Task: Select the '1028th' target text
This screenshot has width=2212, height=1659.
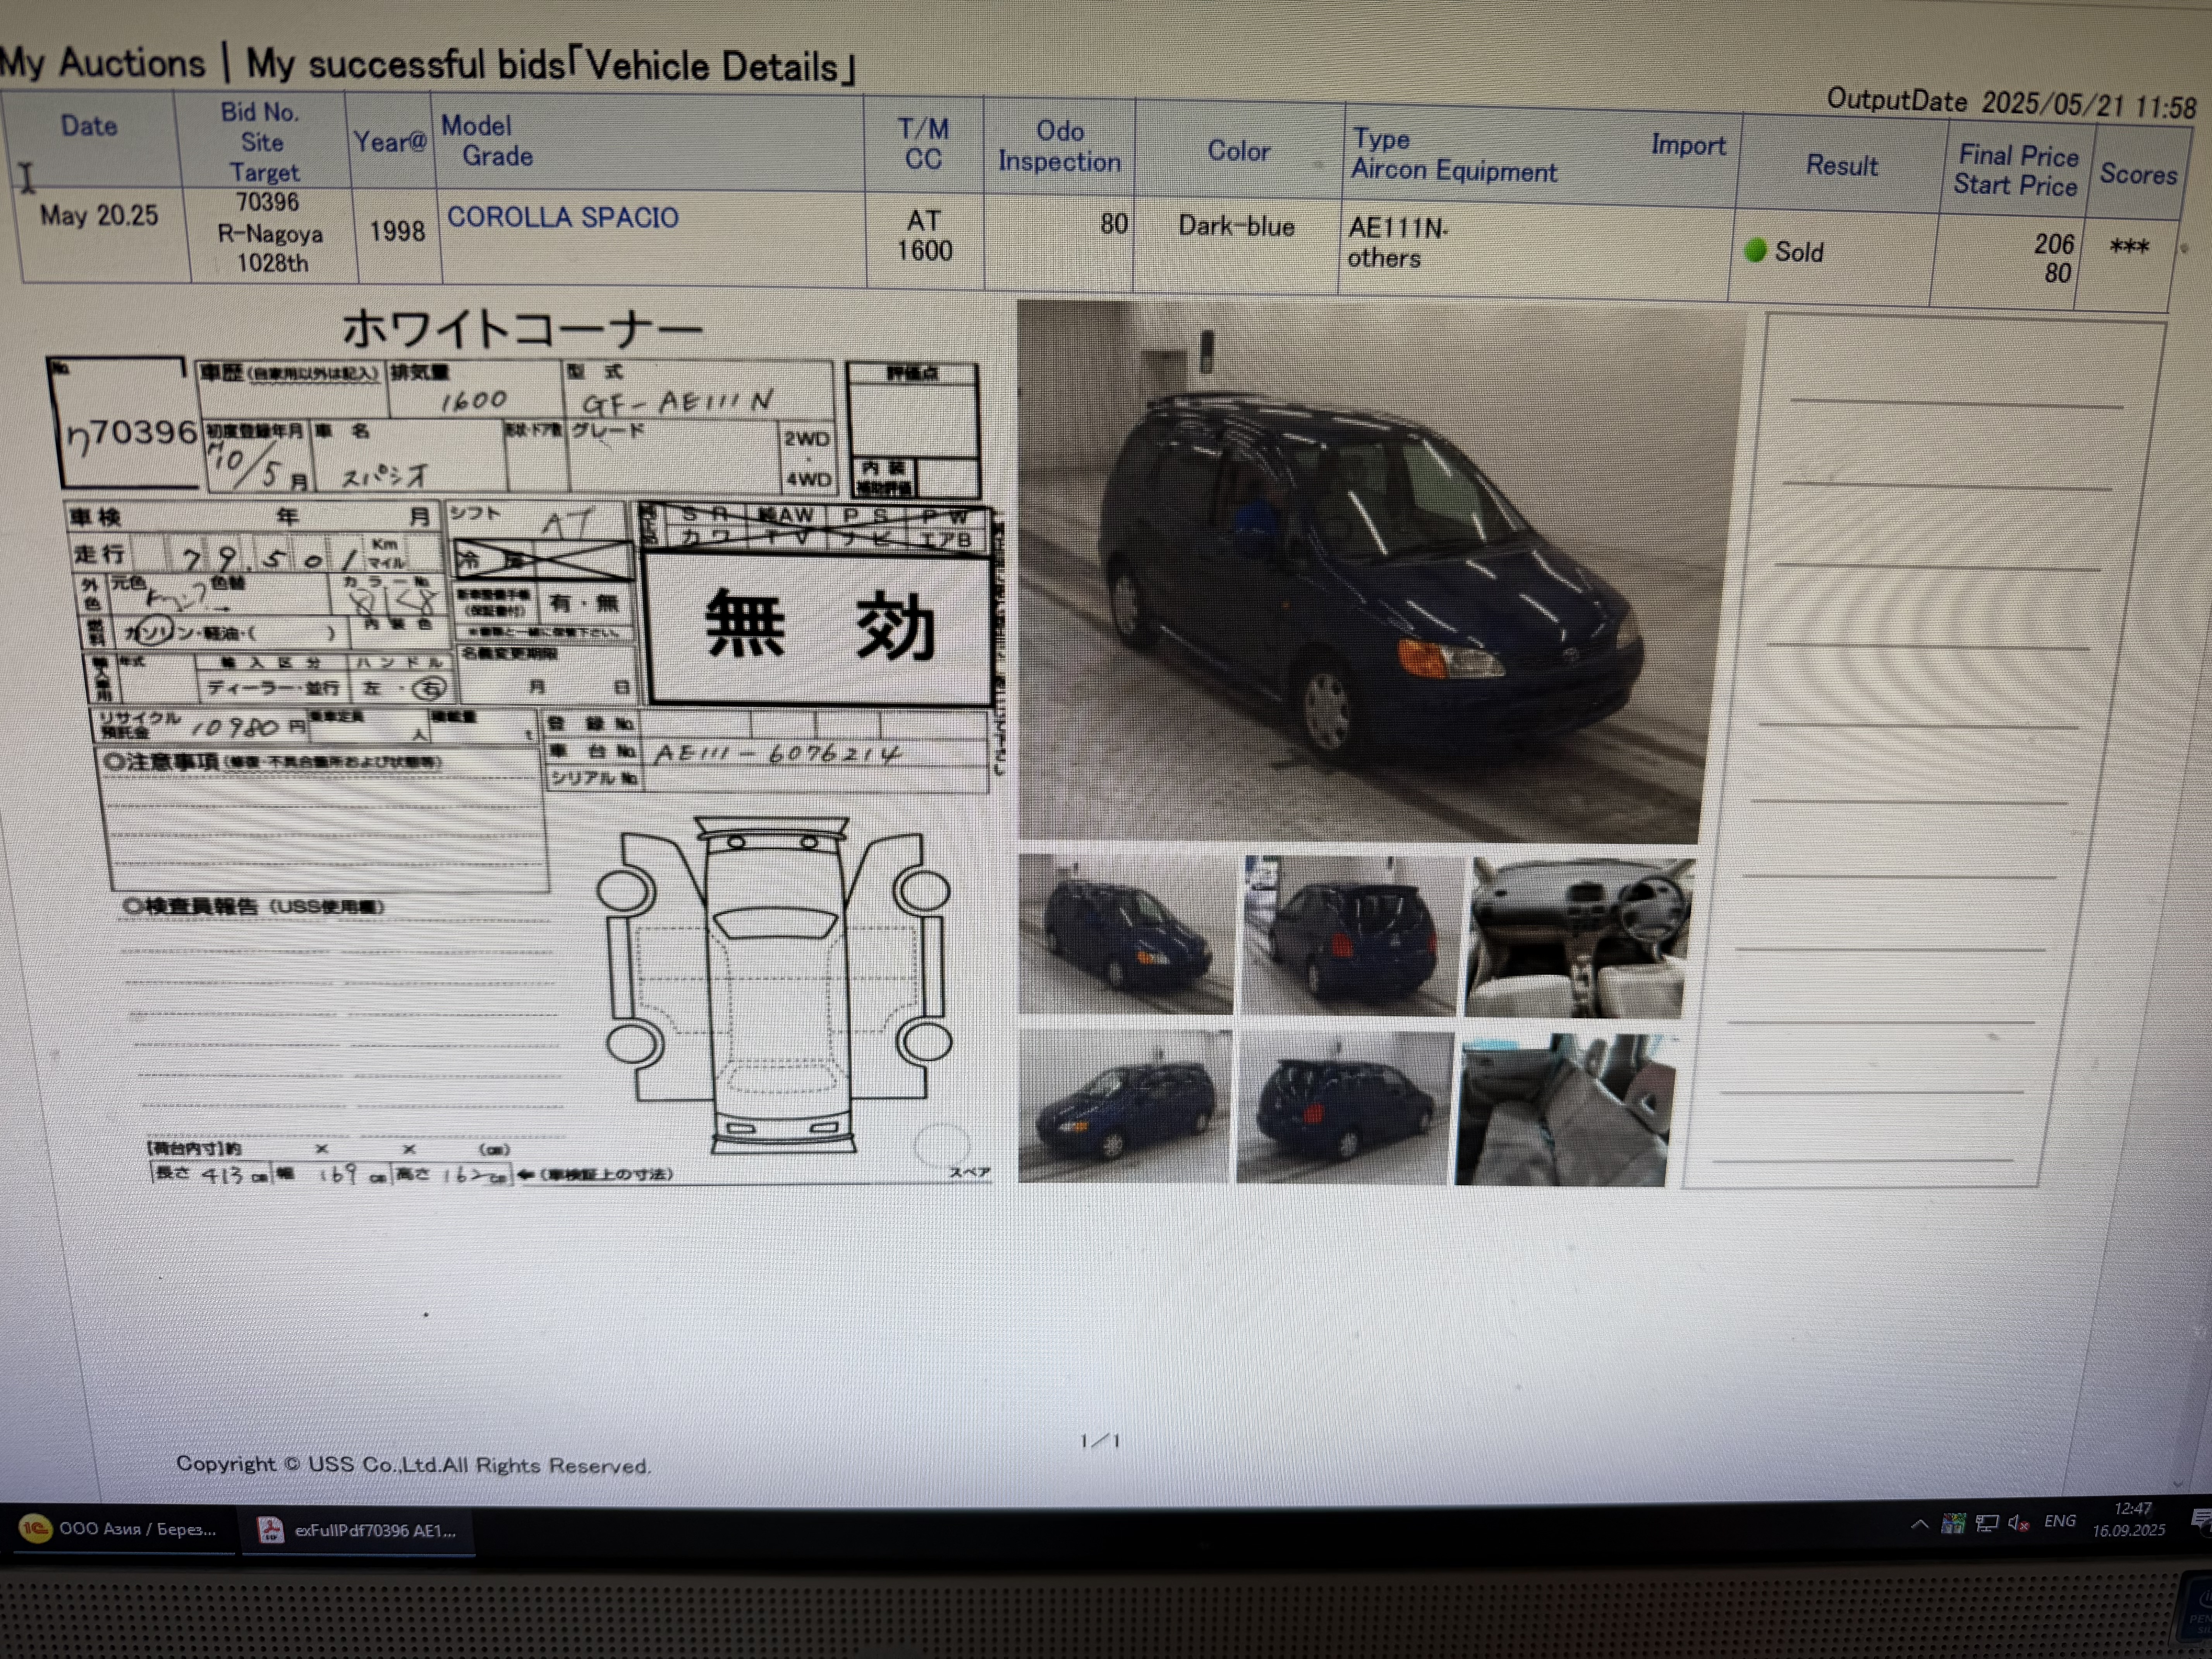Action: pyautogui.click(x=272, y=262)
